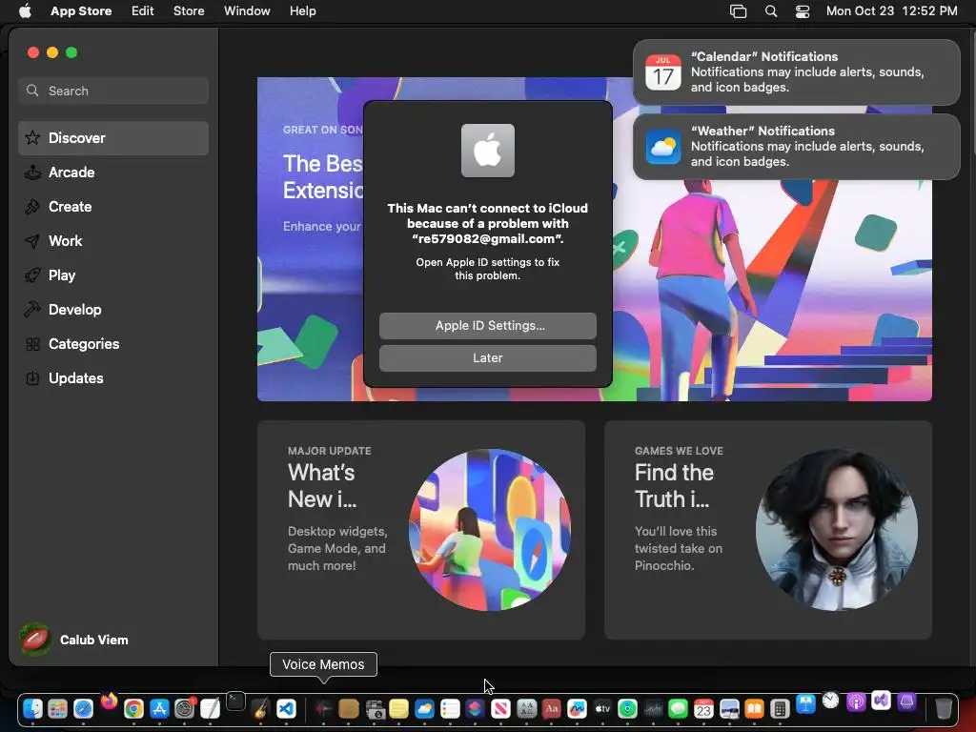The width and height of the screenshot is (976, 732).
Task: Show the date and time panel
Action: point(891,11)
